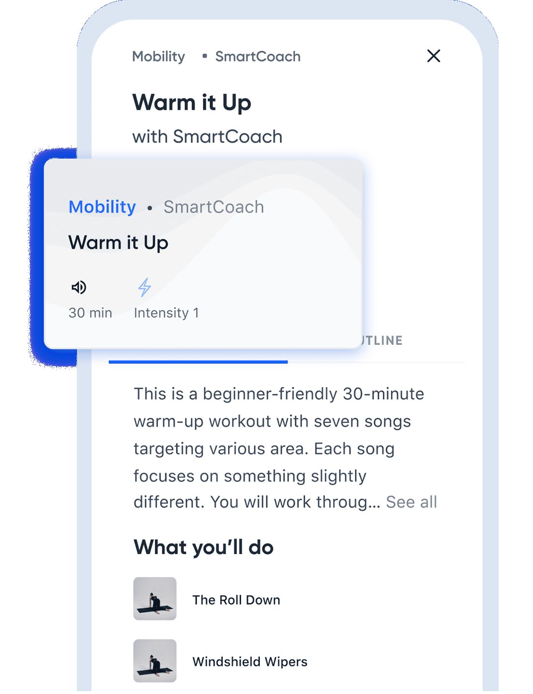
Task: Tap the Warm it Up card title
Action: tap(118, 243)
